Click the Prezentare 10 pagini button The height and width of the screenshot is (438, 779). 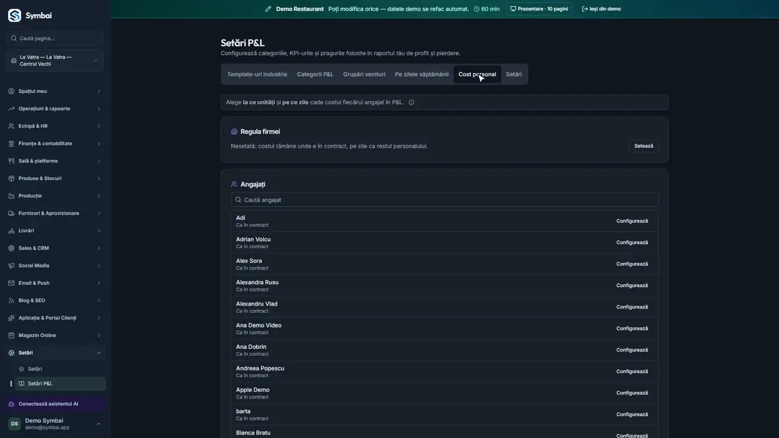[539, 9]
